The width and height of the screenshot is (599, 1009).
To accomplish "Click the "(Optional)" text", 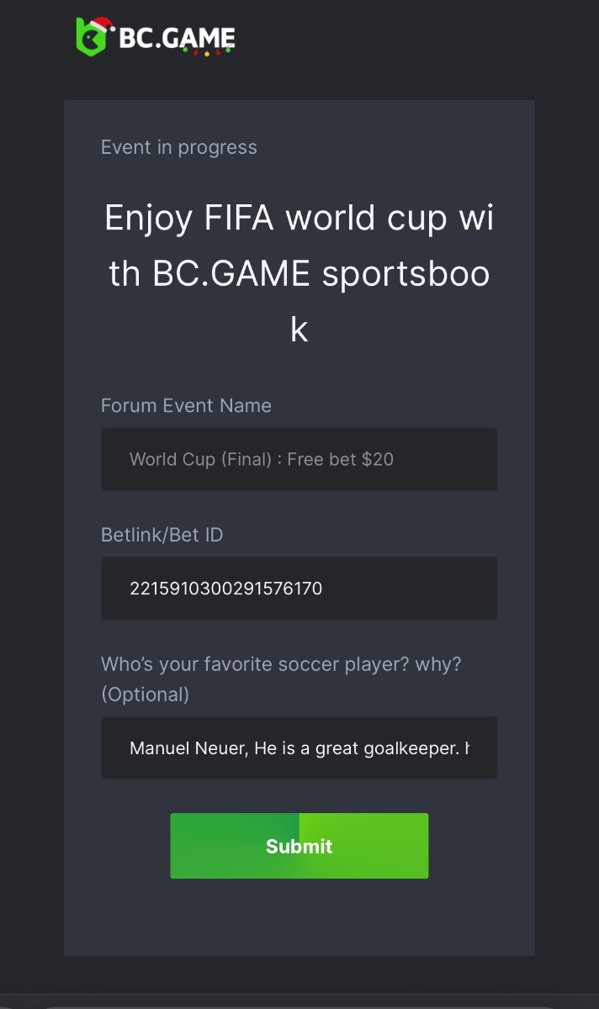I will 145,695.
